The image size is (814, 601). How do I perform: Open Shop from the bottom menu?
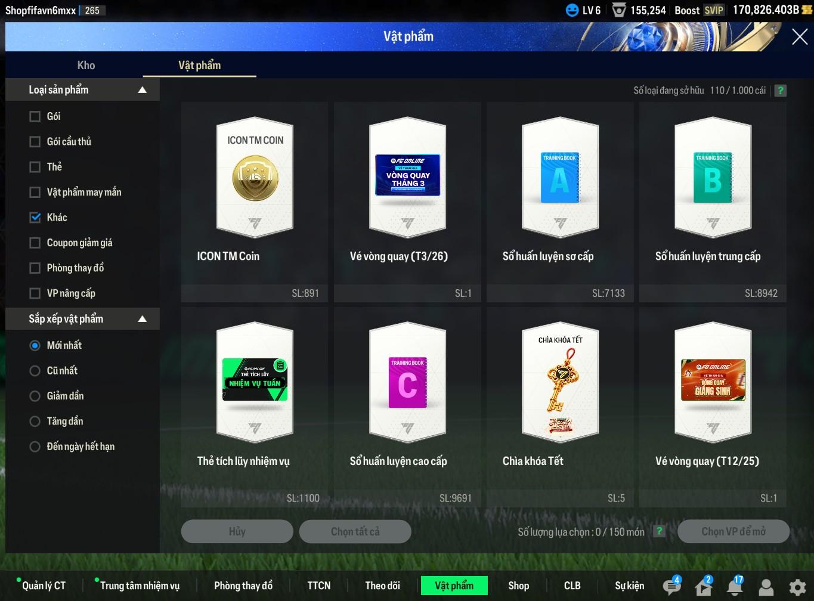pyautogui.click(x=518, y=585)
